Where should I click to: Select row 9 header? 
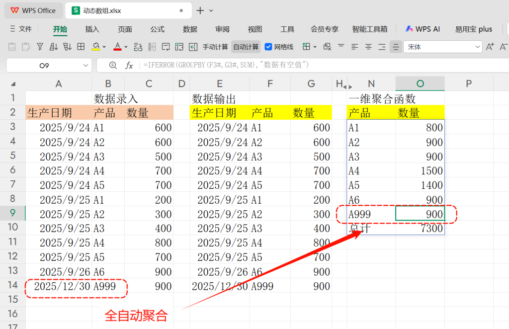12,213
